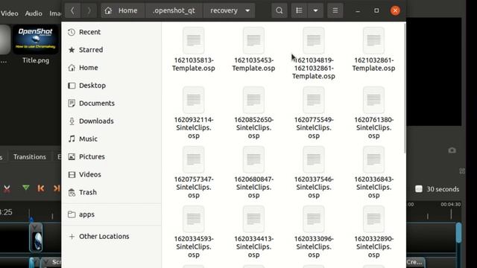Select file 1620333096-SintelClips.osp
This screenshot has height=268, width=477.
(x=314, y=232)
